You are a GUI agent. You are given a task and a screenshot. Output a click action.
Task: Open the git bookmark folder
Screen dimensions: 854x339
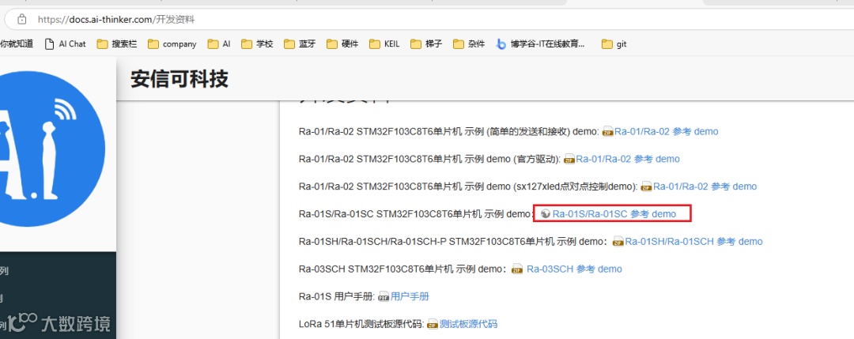[x=614, y=44]
